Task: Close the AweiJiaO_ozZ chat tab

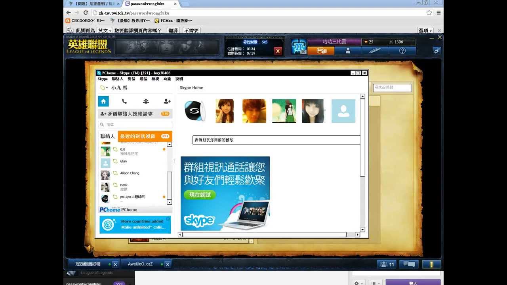Action: coord(168,264)
